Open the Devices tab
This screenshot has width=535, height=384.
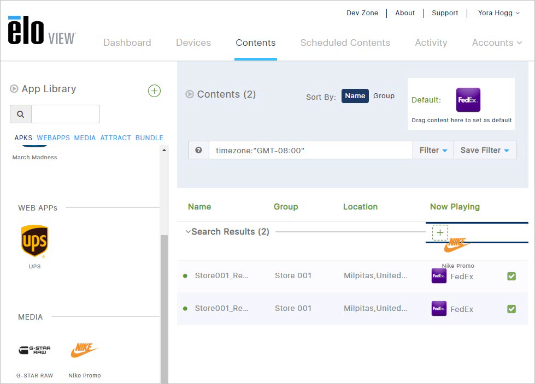pyautogui.click(x=193, y=43)
